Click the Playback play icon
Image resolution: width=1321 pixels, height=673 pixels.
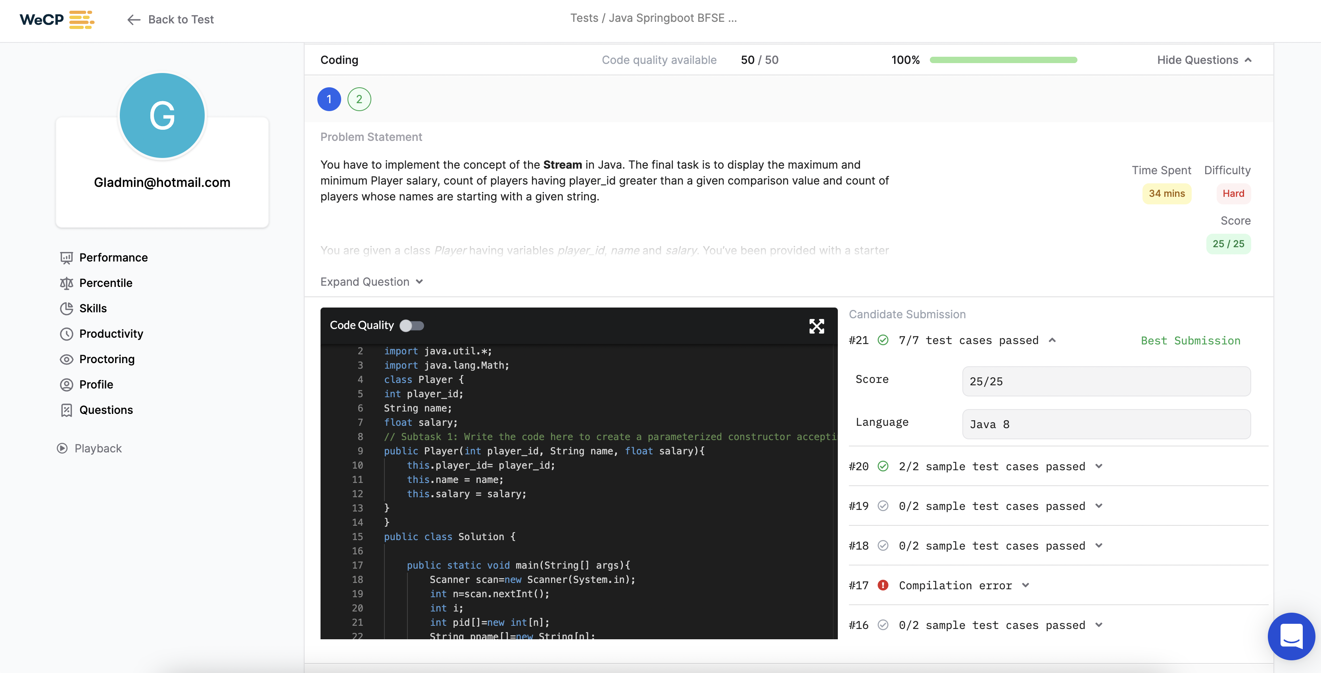pyautogui.click(x=62, y=448)
